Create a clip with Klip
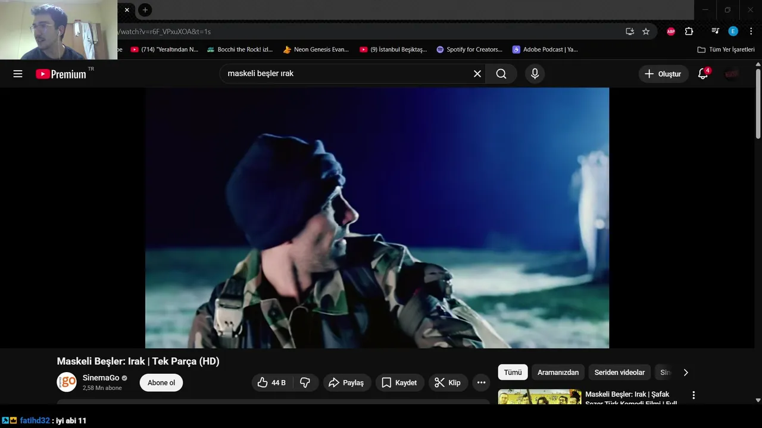 pyautogui.click(x=448, y=383)
